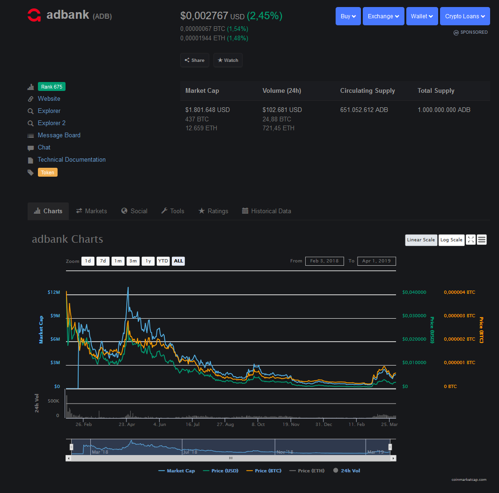499x493 pixels.
Task: Set chart zoom to YTD
Action: point(163,261)
